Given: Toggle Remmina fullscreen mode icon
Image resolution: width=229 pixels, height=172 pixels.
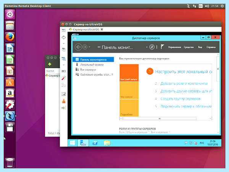Looking at the screenshot, I should pyautogui.click(x=64, y=37).
